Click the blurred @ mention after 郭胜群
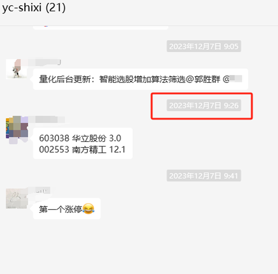The width and height of the screenshot is (278, 274). click(x=232, y=79)
